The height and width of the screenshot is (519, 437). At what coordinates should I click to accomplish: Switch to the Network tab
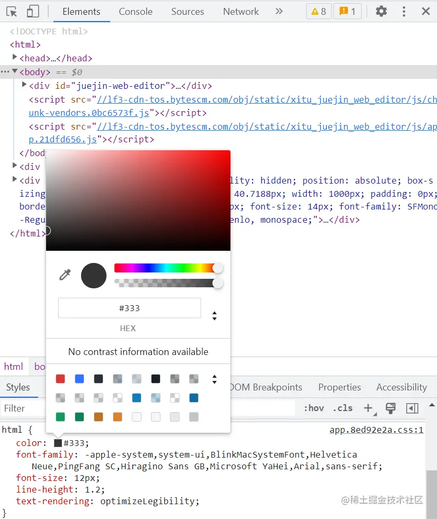click(241, 12)
